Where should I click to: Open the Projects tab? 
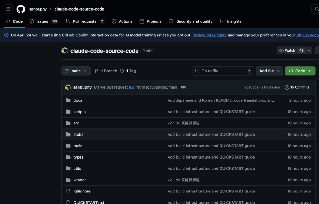[x=150, y=21]
